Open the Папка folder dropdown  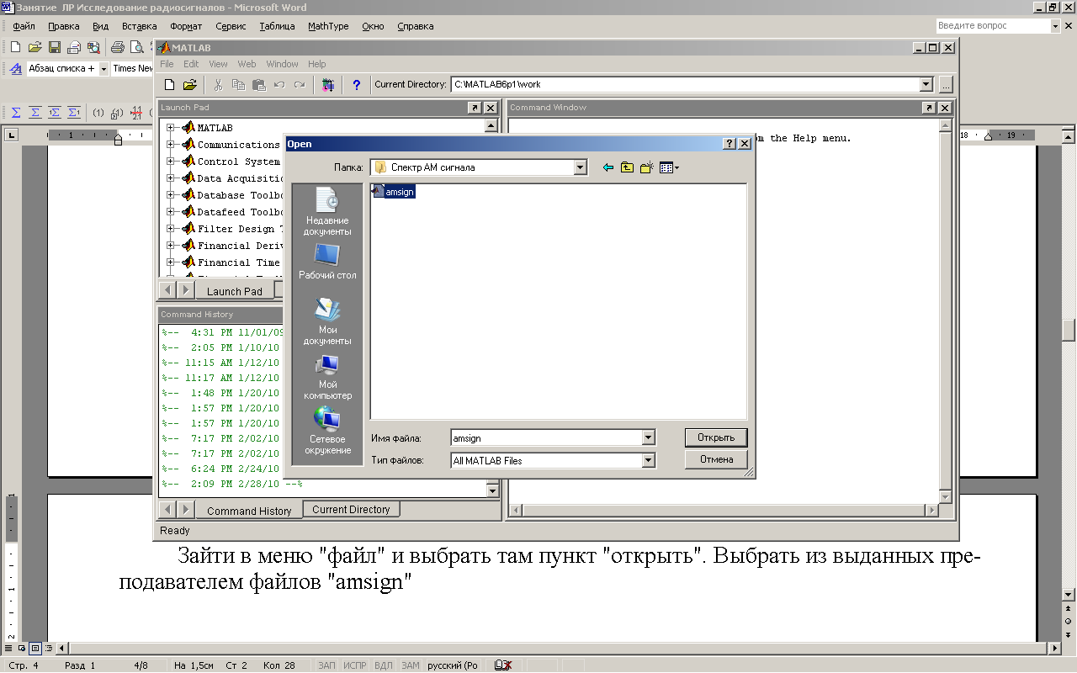(x=580, y=167)
